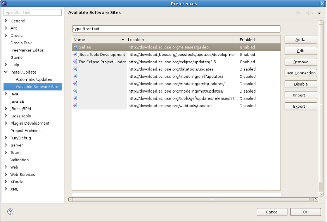327x222 pixels.
Task: Open the preferences view menu dropdown arrow
Action: [319, 13]
